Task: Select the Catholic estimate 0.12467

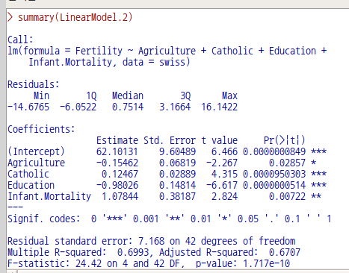Action: click(120, 174)
